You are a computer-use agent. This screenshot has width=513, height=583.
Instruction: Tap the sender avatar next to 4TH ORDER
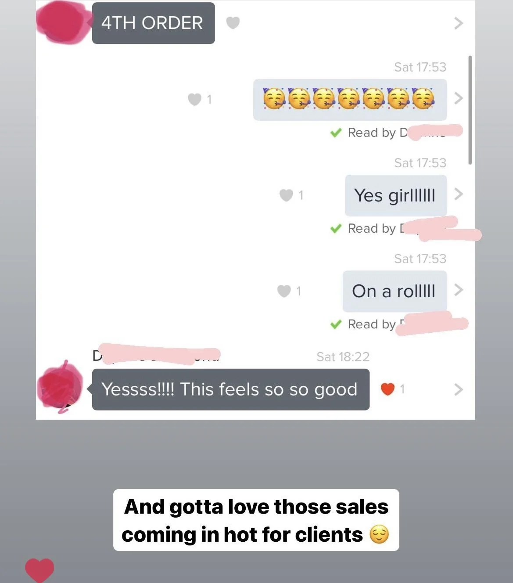tap(62, 23)
